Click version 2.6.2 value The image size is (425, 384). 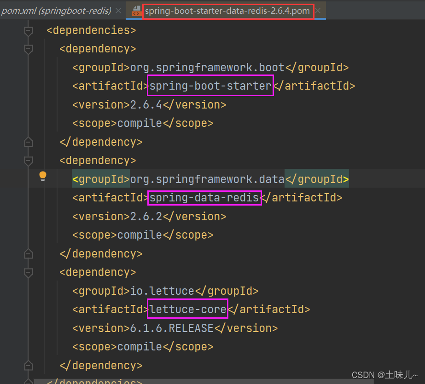coord(146,217)
